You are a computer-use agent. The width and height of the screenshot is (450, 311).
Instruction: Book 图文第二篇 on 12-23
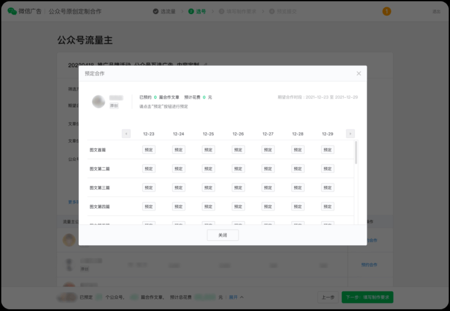point(148,169)
